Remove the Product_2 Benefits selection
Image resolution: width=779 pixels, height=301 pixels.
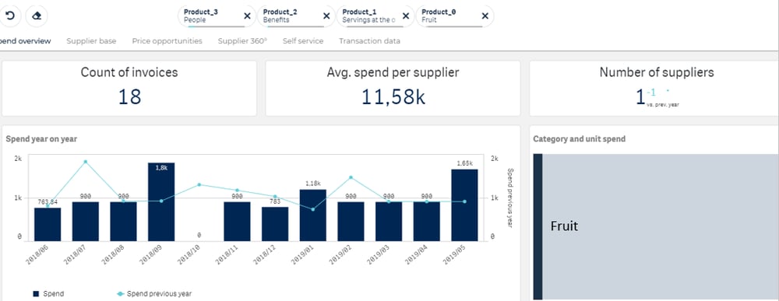[x=326, y=16]
